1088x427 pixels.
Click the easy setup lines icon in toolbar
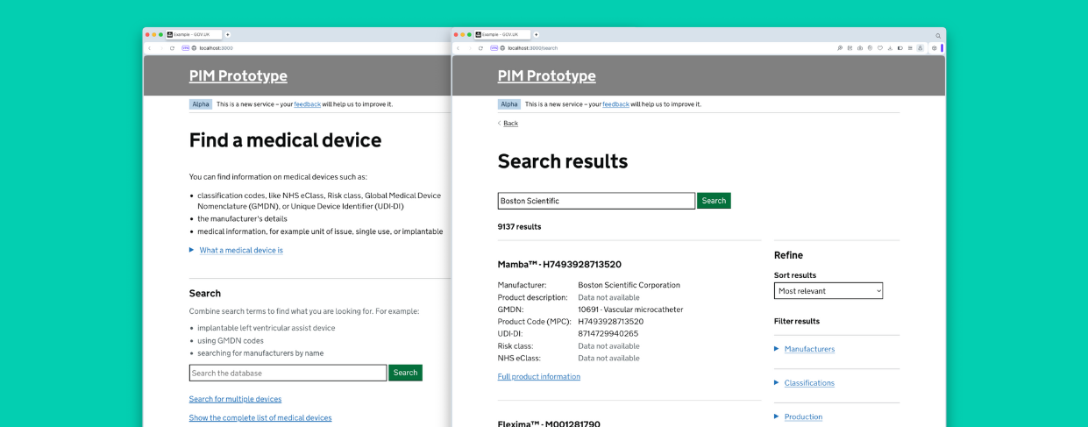click(x=910, y=48)
